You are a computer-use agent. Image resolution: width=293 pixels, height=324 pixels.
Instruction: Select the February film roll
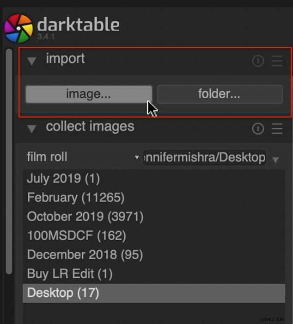coord(154,198)
